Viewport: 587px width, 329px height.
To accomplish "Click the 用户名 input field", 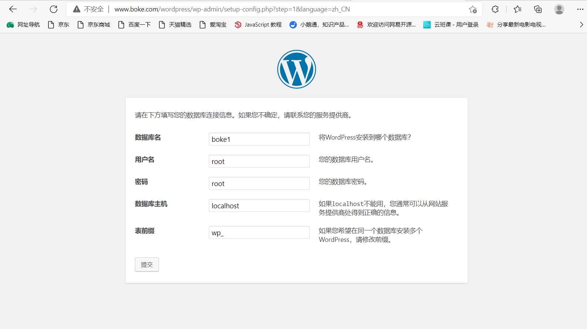I will (259, 161).
